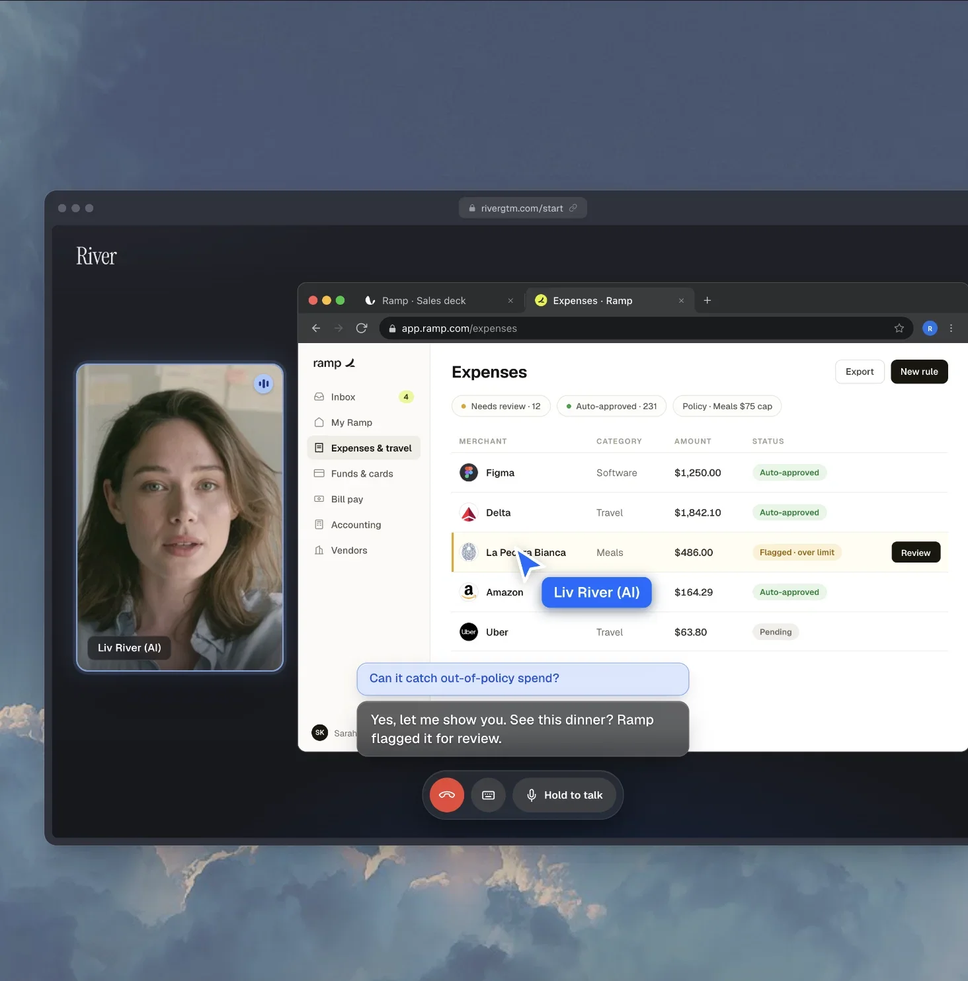Create a New rule

(919, 372)
